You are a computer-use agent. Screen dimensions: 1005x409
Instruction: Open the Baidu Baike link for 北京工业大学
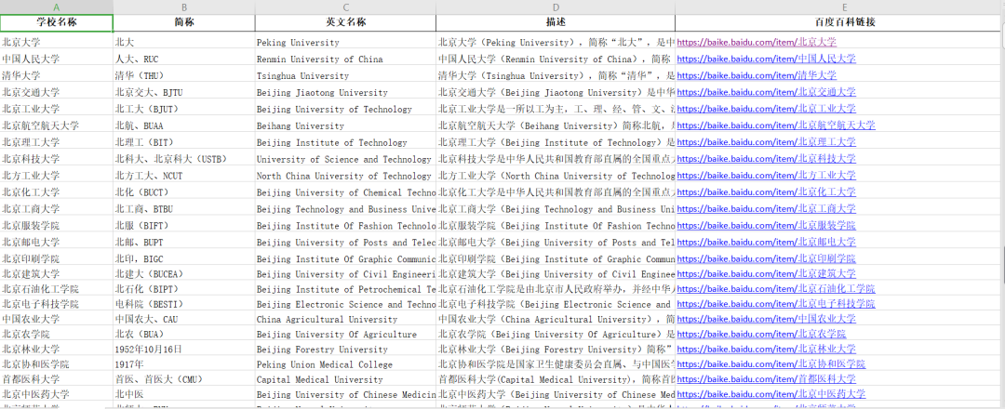coord(766,109)
